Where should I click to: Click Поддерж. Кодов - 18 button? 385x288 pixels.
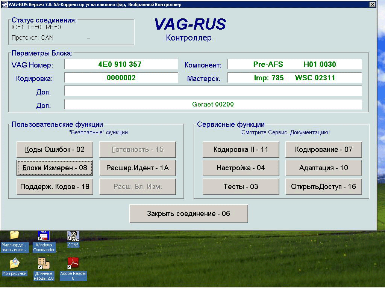tap(55, 187)
